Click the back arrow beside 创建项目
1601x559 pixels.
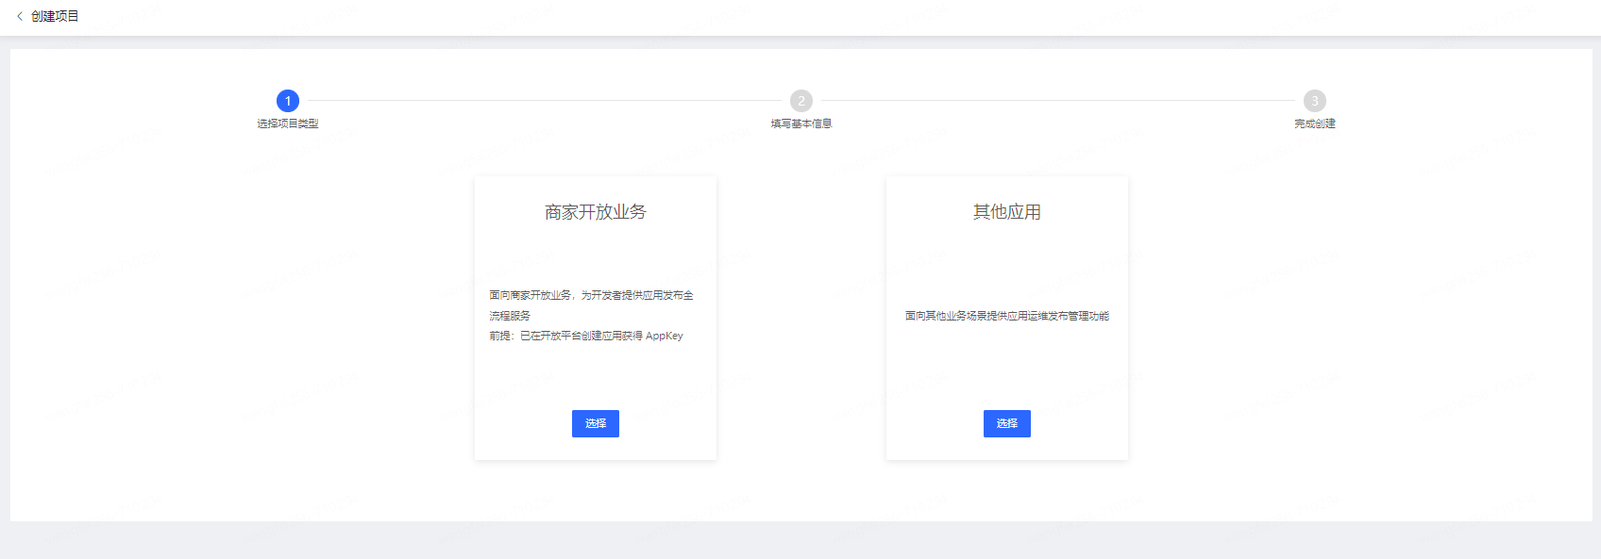(x=20, y=16)
